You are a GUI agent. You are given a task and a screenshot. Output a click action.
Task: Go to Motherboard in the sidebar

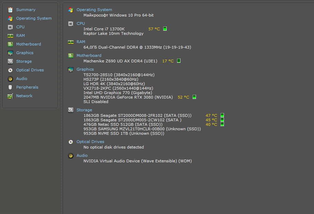[28, 44]
